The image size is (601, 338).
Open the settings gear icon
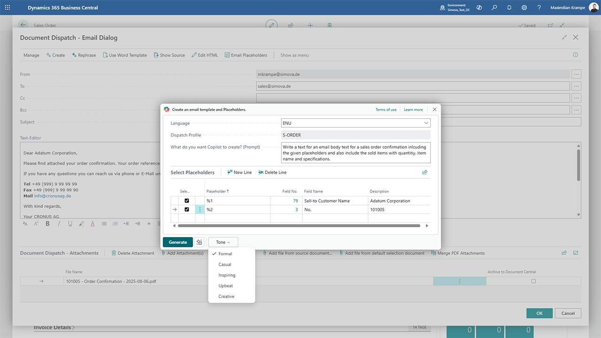(524, 8)
